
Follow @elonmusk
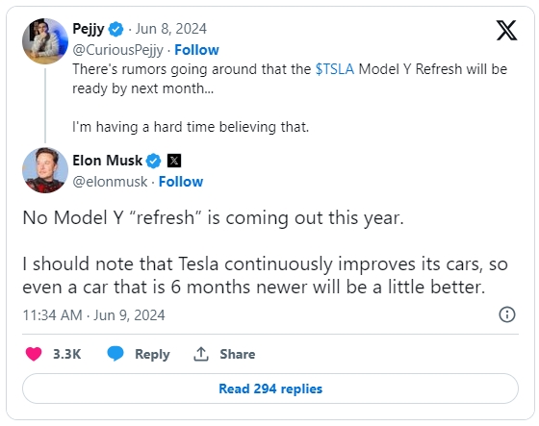click(181, 182)
